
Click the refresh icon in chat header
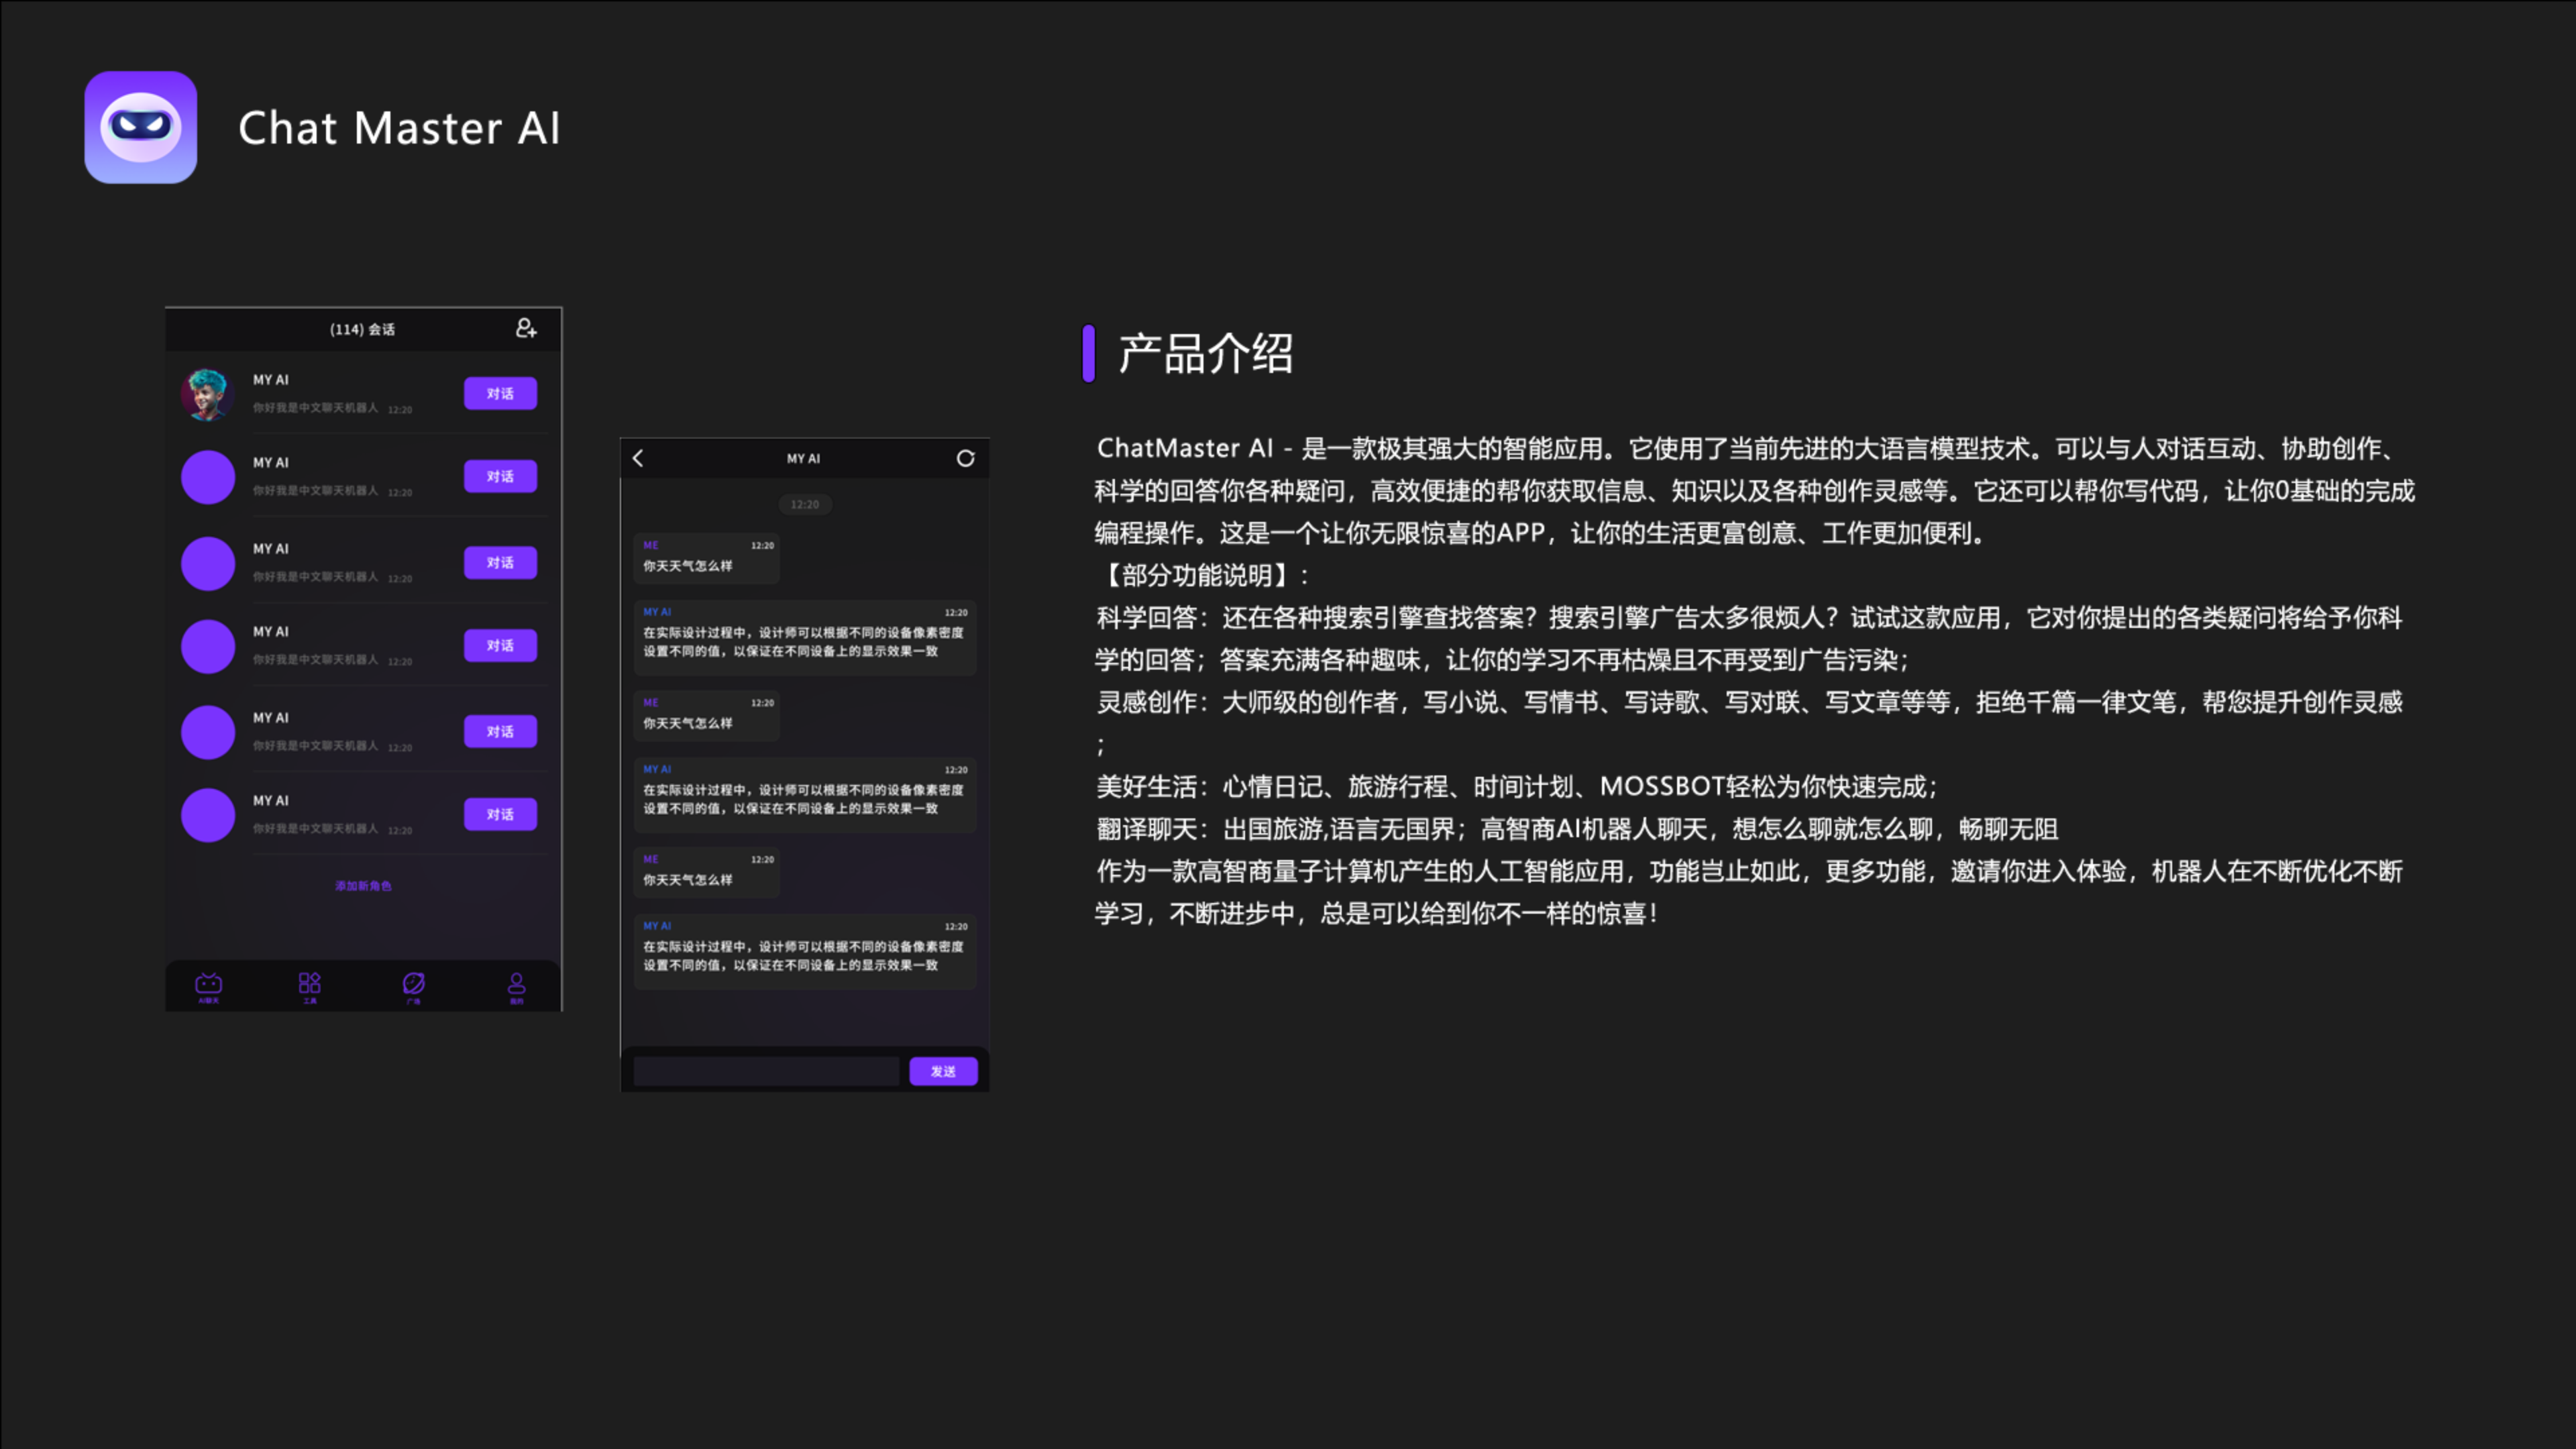pyautogui.click(x=965, y=458)
